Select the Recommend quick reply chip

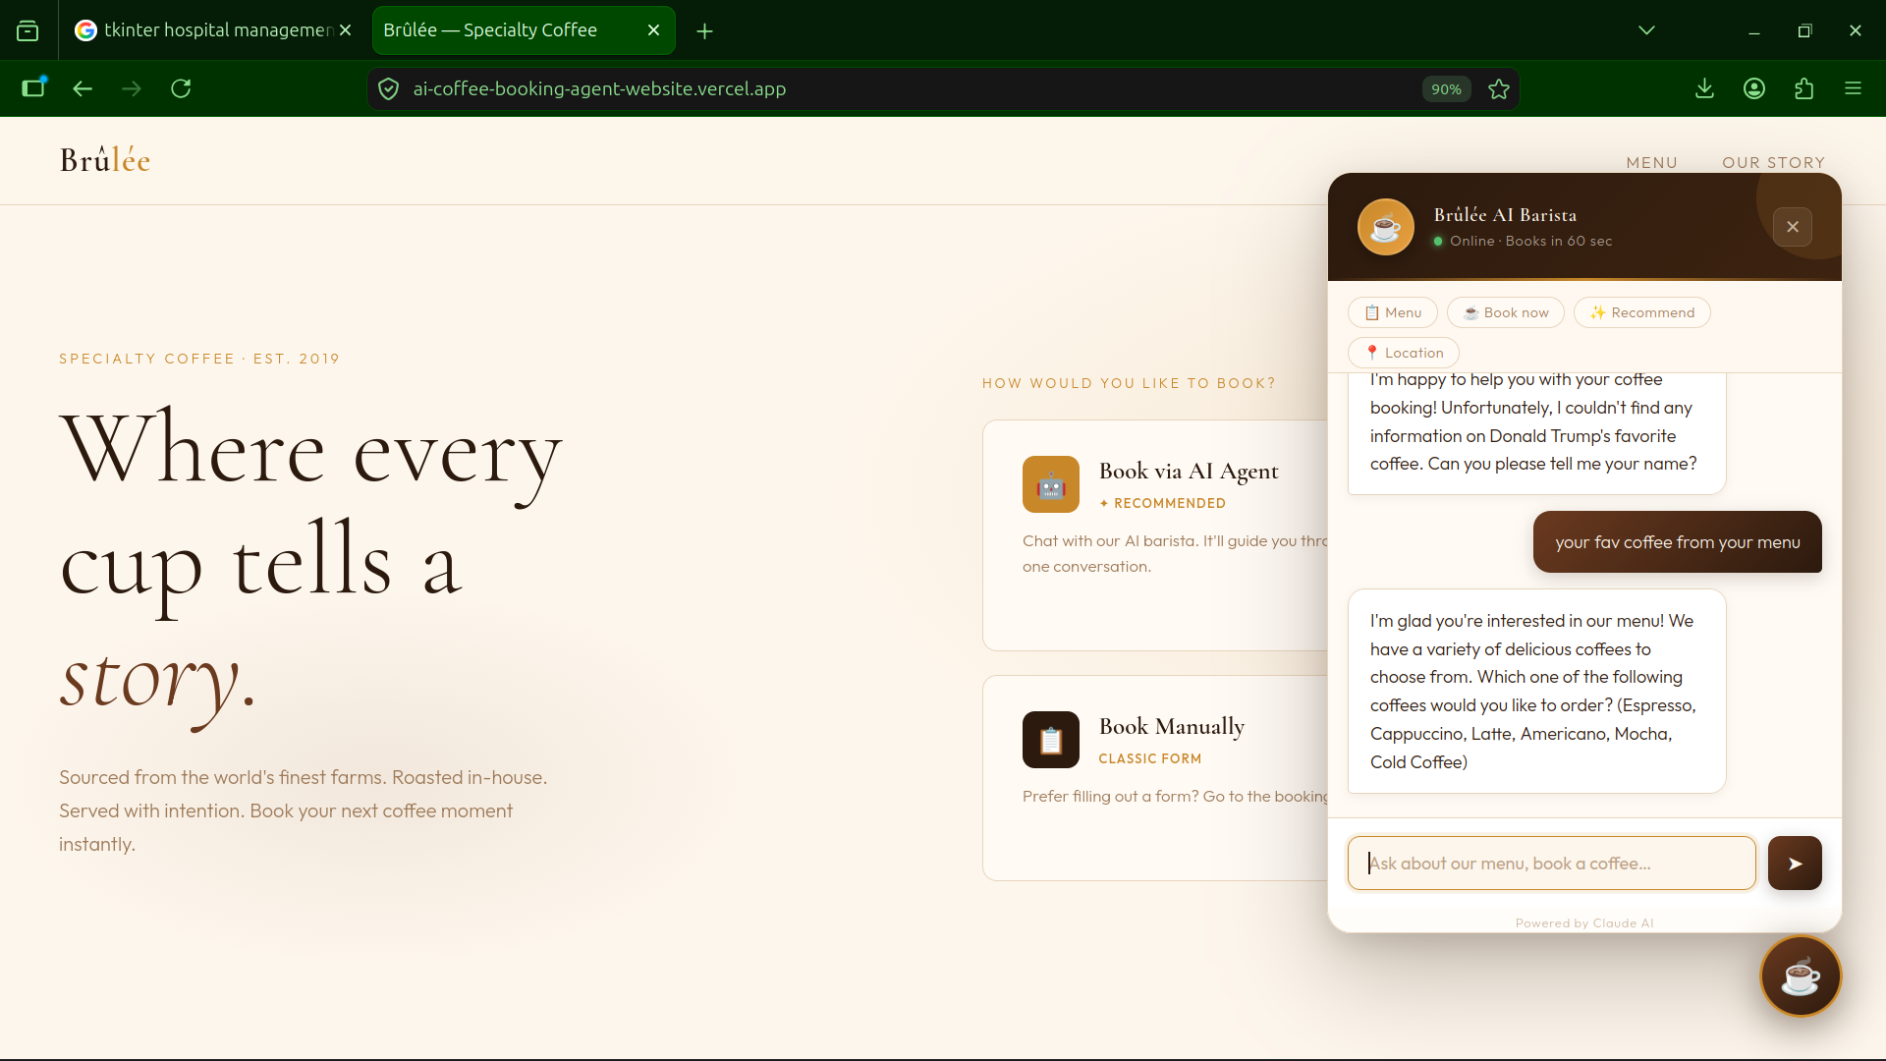(x=1642, y=312)
